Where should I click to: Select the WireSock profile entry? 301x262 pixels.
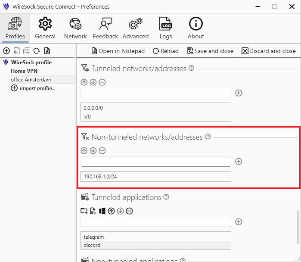coord(31,62)
